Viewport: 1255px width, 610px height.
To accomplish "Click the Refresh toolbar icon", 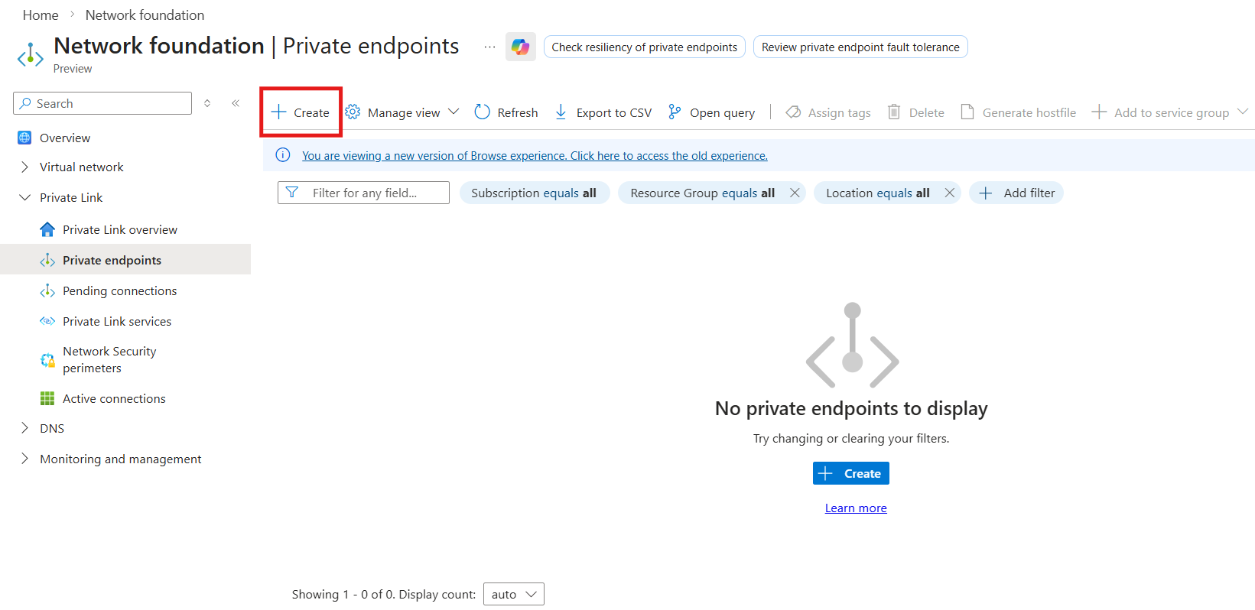I will click(482, 112).
